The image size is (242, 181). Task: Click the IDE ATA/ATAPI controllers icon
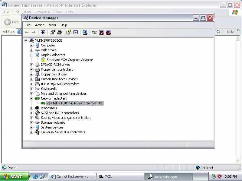point(37,84)
